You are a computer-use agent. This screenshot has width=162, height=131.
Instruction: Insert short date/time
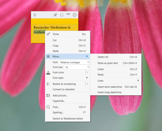click(116, 87)
